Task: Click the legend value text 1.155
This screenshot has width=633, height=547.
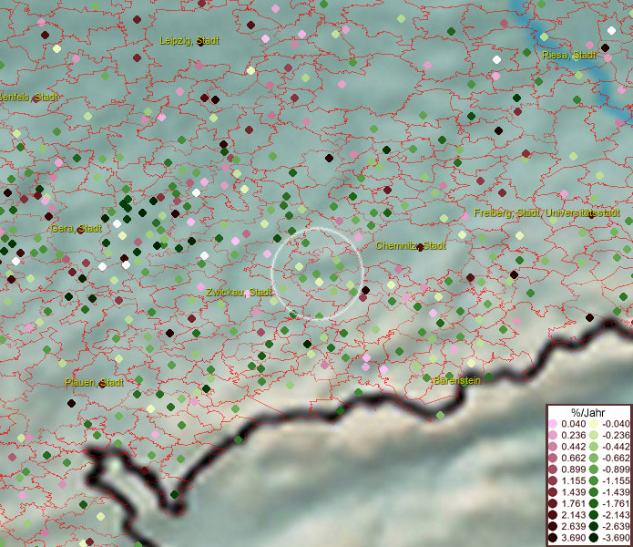Action: [x=573, y=480]
